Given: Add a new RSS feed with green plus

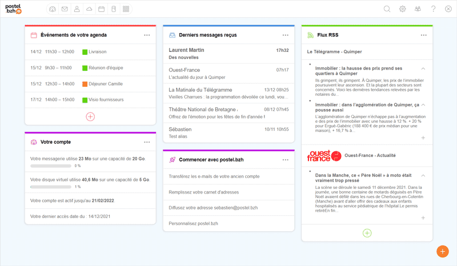Looking at the screenshot, I should (367, 233).
